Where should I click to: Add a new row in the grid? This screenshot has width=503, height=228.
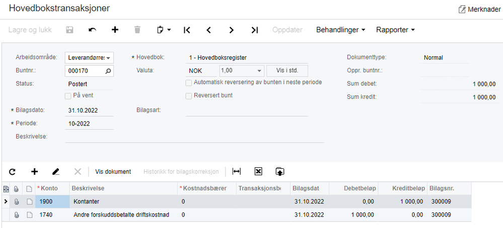[x=34, y=172]
